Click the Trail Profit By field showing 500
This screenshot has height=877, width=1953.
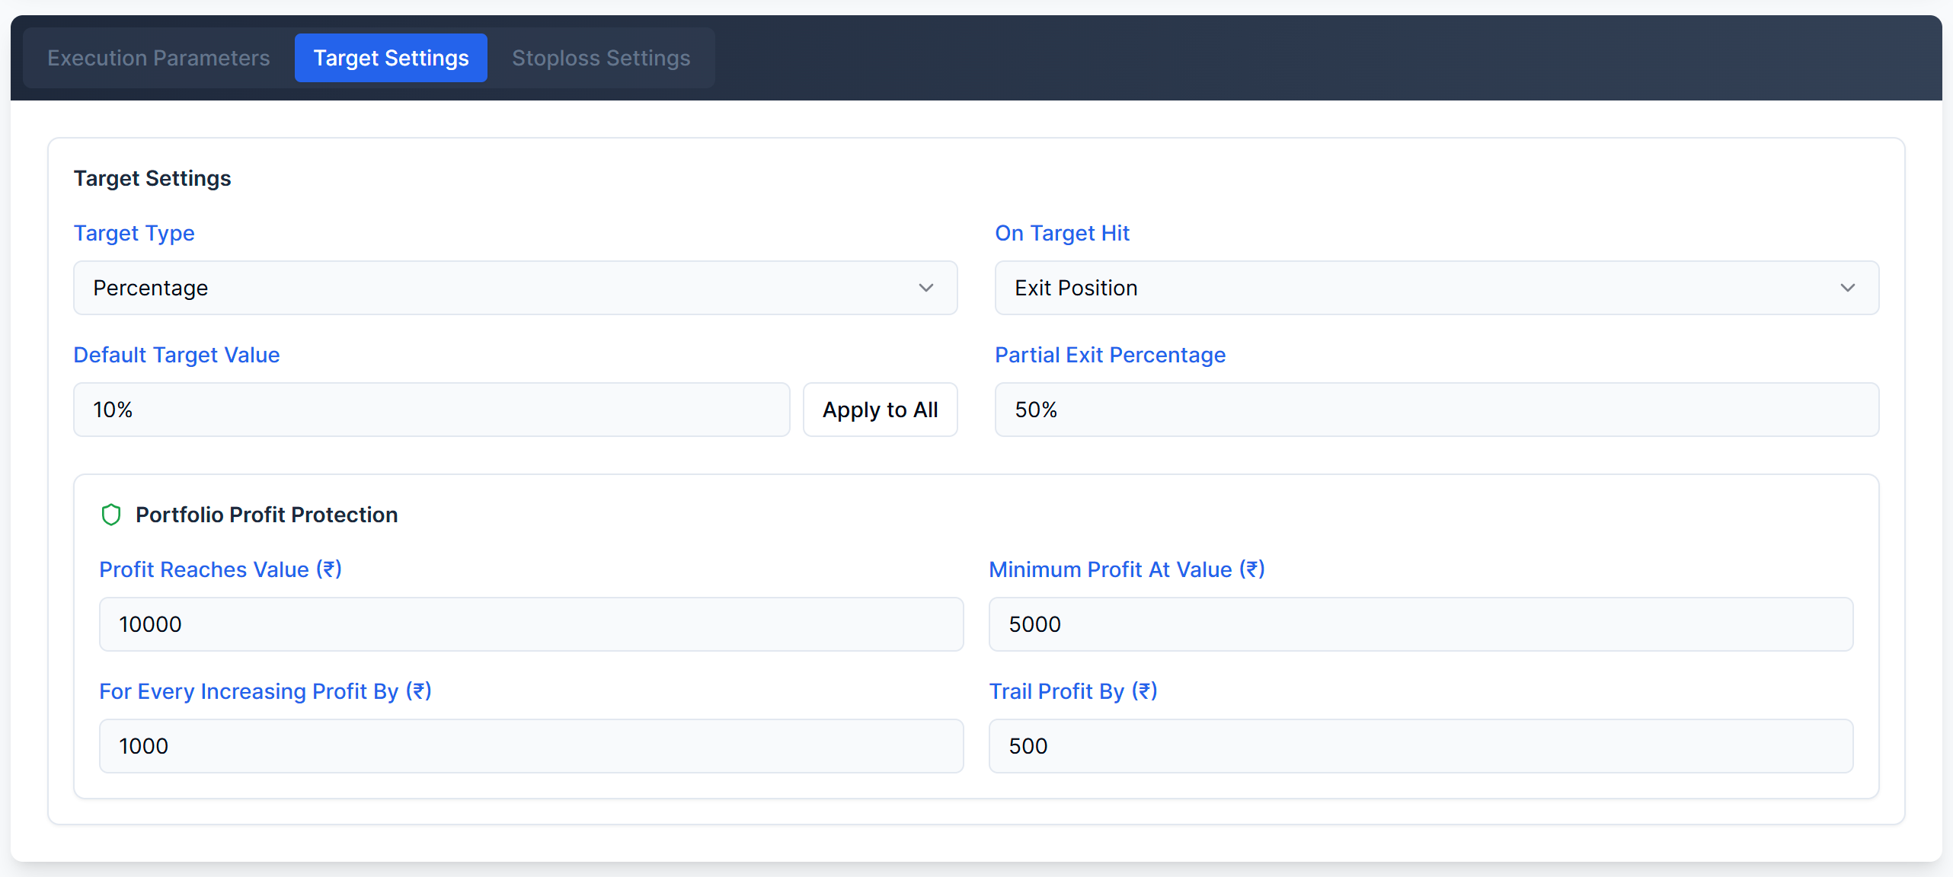[x=1421, y=746]
